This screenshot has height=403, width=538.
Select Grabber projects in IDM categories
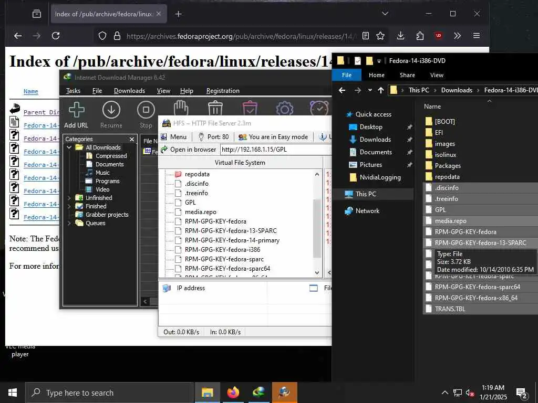coord(107,215)
